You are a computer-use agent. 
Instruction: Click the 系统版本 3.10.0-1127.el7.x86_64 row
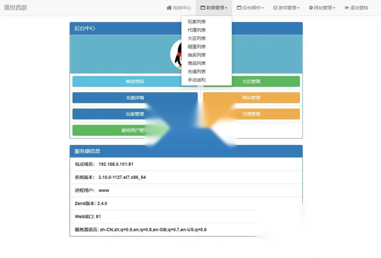[186, 177]
